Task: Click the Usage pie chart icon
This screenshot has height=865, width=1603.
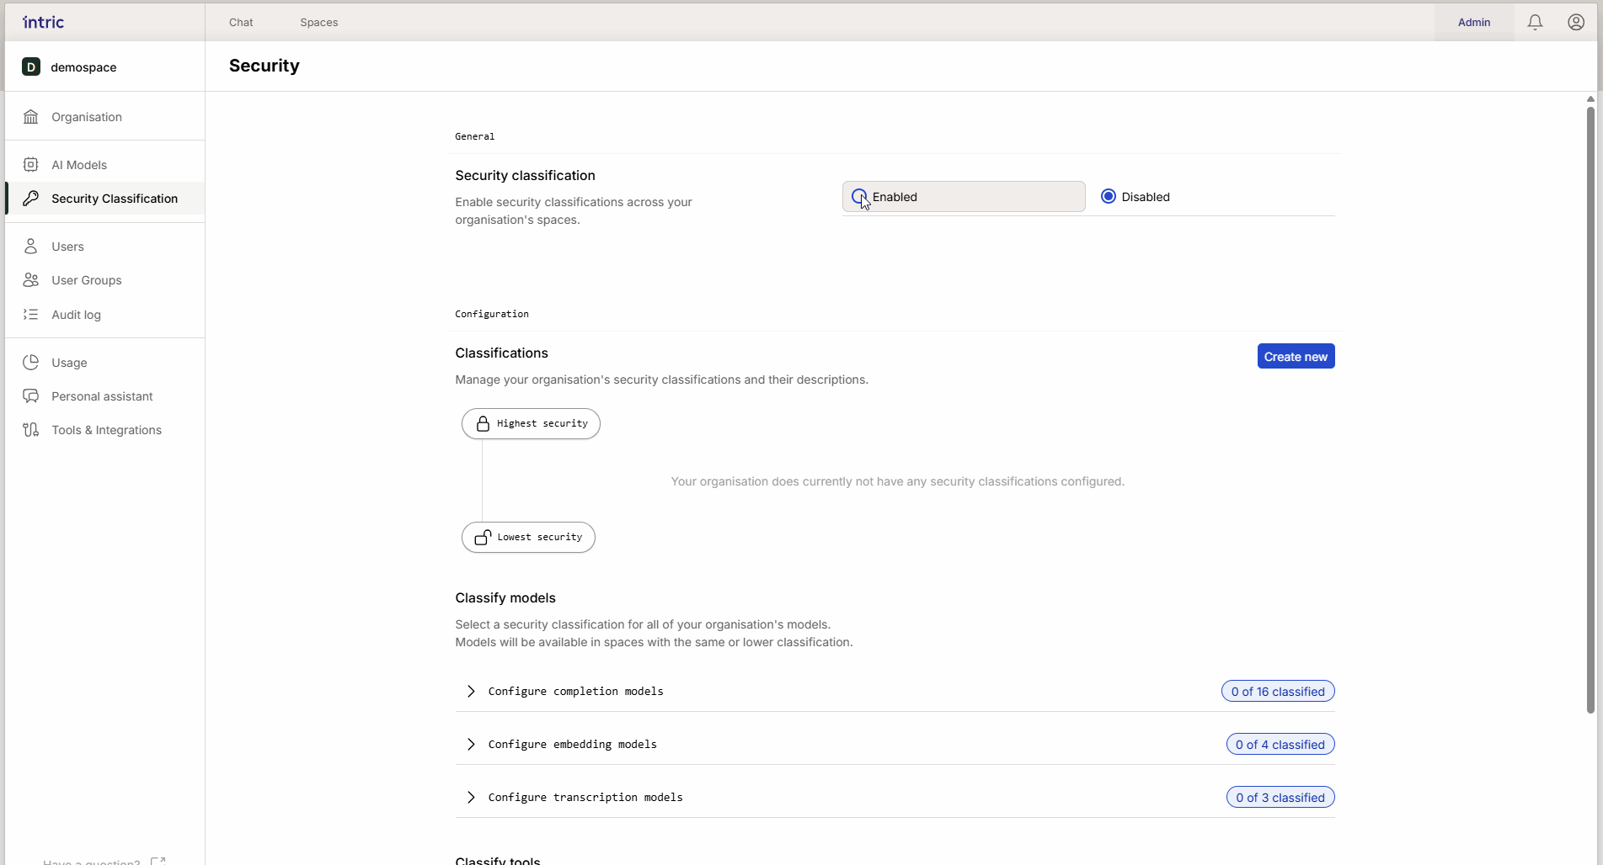Action: [31, 363]
